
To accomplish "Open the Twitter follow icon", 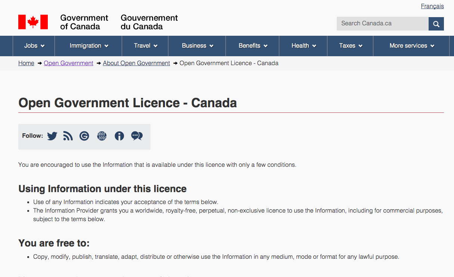I will click(52, 136).
